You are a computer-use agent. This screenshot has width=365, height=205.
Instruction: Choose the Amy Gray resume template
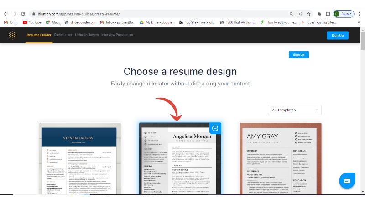click(x=281, y=158)
